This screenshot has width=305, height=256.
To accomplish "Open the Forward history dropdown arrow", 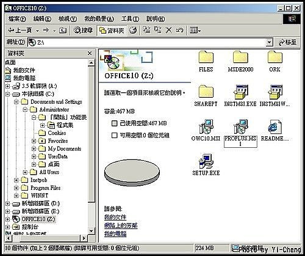I will click(54, 31).
